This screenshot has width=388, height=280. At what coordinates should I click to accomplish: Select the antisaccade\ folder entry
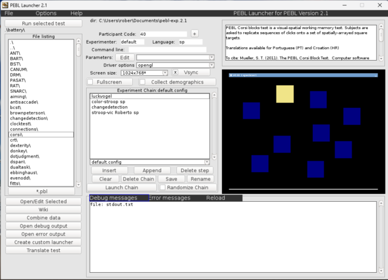pyautogui.click(x=41, y=102)
